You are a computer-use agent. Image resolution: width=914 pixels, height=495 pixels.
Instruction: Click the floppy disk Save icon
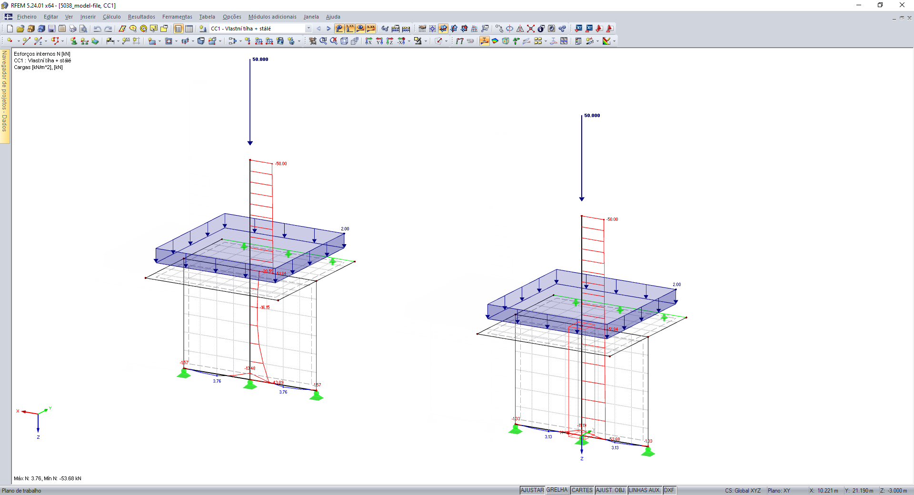[x=52, y=29]
